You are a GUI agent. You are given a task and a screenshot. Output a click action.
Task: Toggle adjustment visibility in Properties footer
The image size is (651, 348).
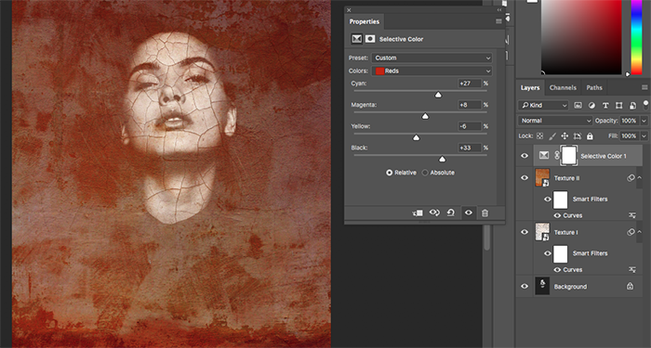pos(469,213)
